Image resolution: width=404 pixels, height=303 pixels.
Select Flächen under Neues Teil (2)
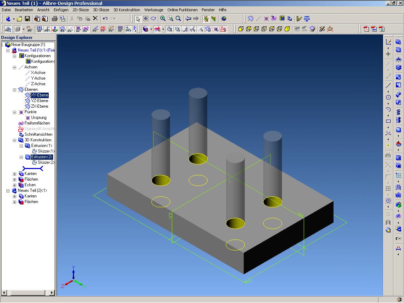click(31, 202)
